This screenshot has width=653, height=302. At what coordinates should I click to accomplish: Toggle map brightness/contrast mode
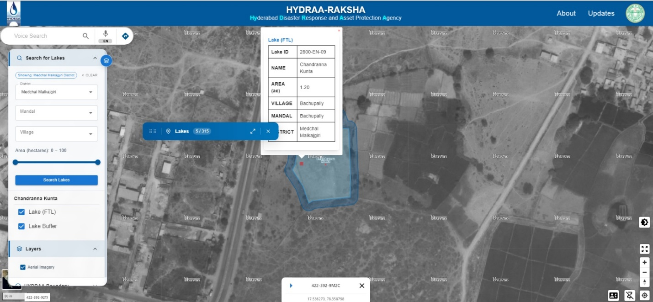(644, 223)
